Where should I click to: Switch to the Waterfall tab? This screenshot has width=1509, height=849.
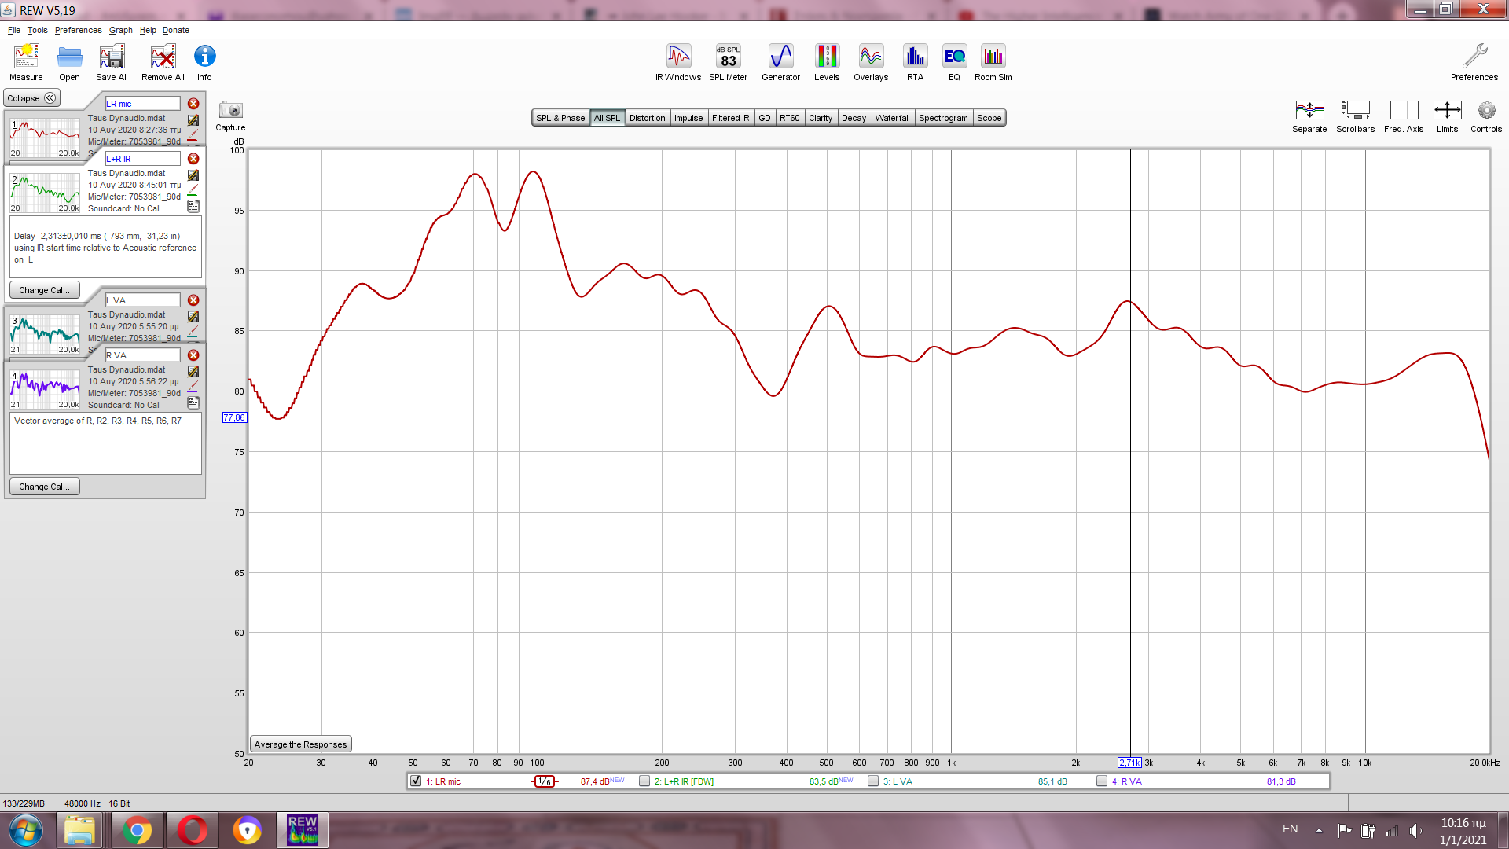[x=892, y=118]
